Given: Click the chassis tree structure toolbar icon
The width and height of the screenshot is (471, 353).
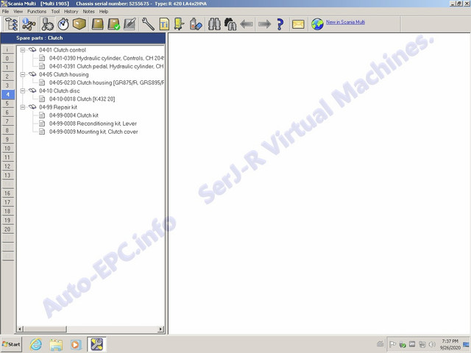Looking at the screenshot, I should click(11, 24).
